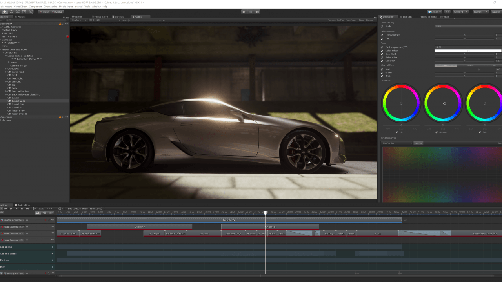502x282 pixels.
Task: Toggle the Lift trackball checkbox
Action: [397, 132]
